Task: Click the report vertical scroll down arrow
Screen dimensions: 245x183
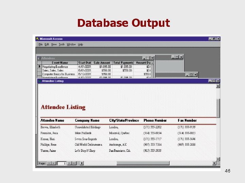Action: pos(218,159)
